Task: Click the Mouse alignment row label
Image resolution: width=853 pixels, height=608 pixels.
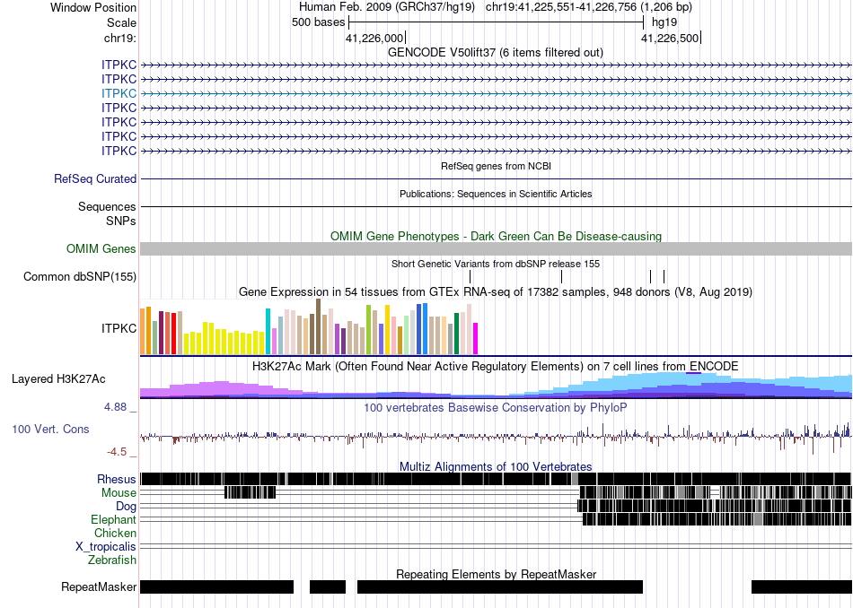Action: coord(119,493)
